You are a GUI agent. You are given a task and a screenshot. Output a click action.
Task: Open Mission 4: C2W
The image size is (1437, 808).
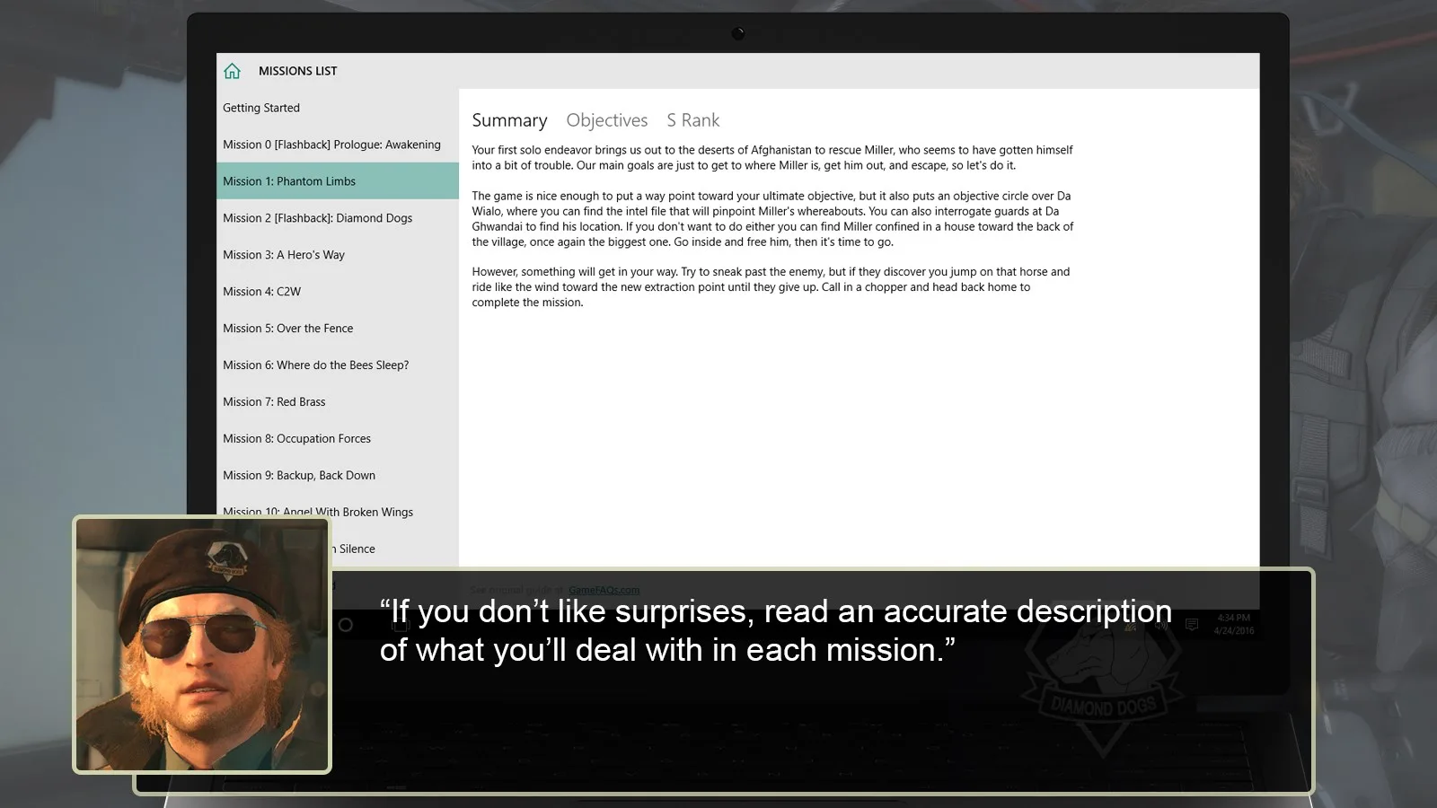click(338, 292)
